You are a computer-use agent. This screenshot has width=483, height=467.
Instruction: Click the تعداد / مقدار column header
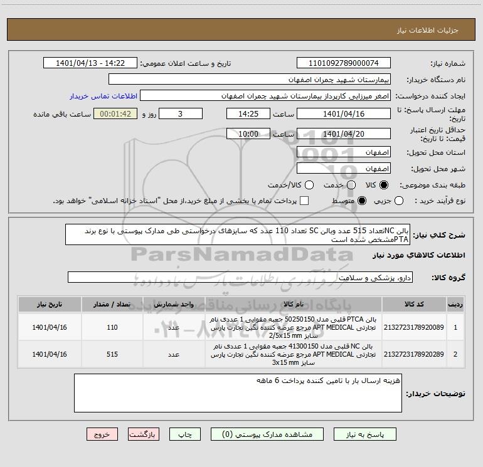tap(112, 304)
